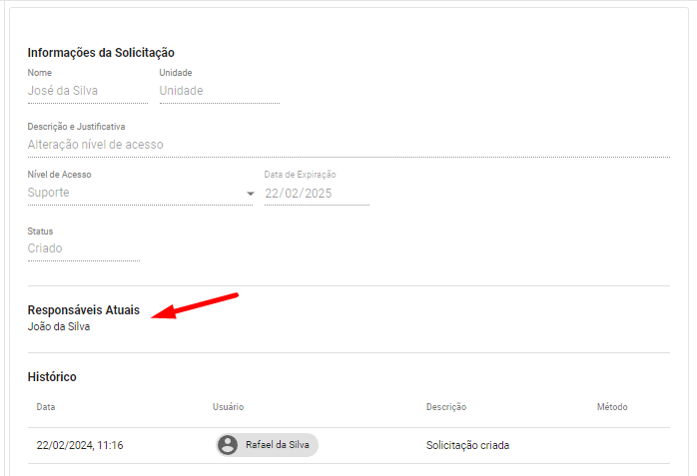Select the 22/02/2024, 11:16 date cell

[x=80, y=445]
